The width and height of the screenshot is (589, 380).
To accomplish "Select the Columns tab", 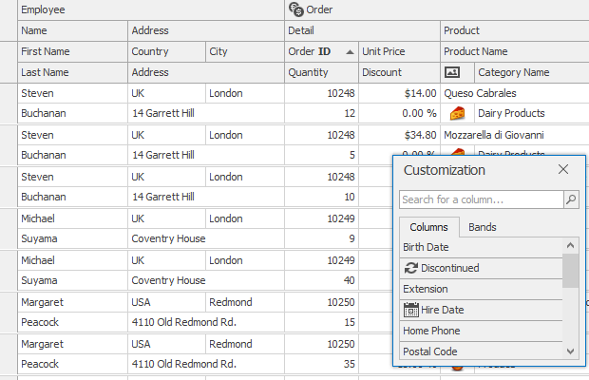I will tap(429, 227).
